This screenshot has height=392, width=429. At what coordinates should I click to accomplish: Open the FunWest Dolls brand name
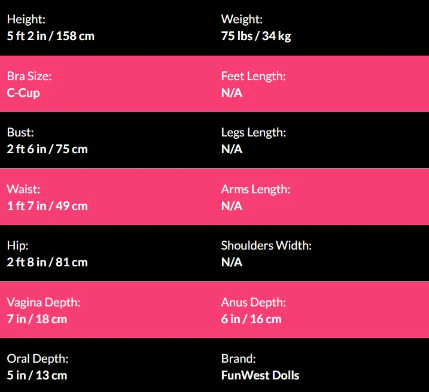point(260,376)
